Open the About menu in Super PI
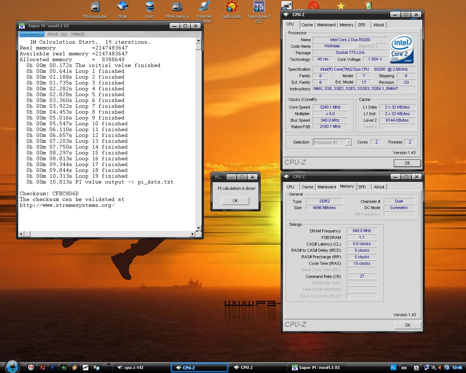Viewport: 466px width, 373px height. pos(57,34)
